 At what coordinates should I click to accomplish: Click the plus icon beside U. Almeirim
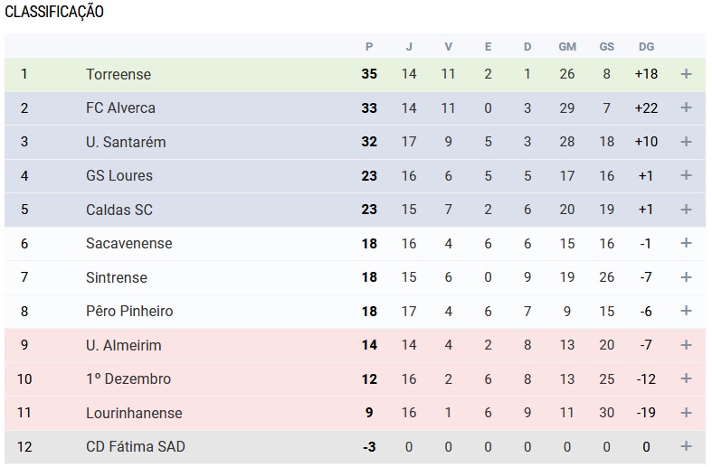point(686,345)
